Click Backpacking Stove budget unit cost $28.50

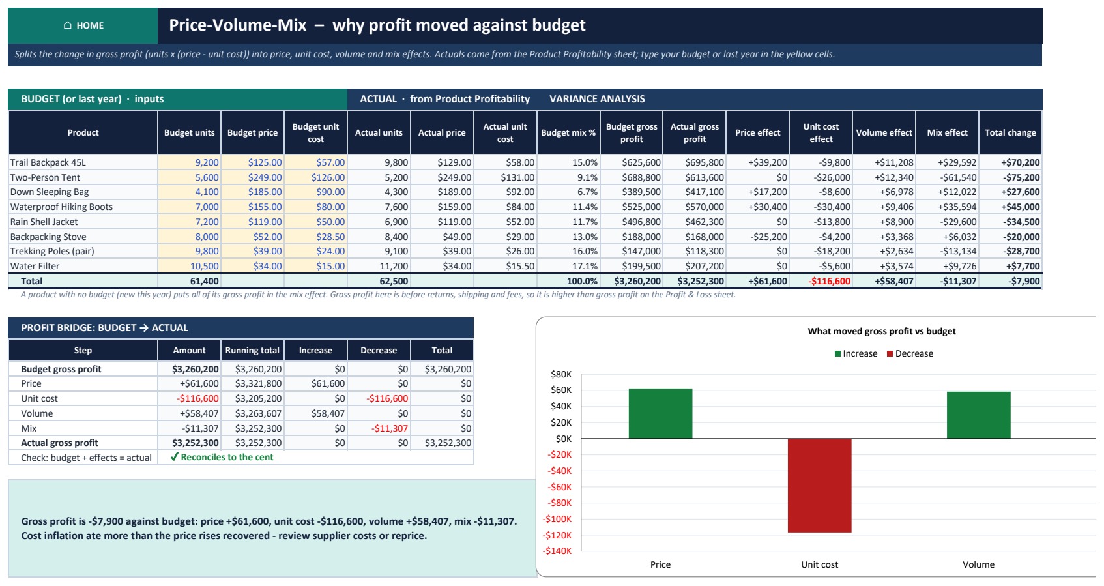tap(315, 237)
